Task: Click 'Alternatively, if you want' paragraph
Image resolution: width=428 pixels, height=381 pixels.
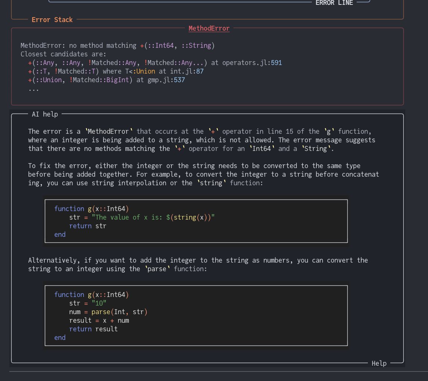Action: coord(198,264)
